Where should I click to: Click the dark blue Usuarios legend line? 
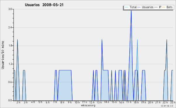pyautogui.click(x=139, y=7)
